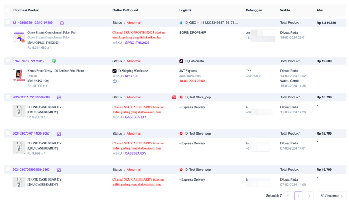
Task: Select page 1 in the pagination
Action: pyautogui.click(x=299, y=196)
